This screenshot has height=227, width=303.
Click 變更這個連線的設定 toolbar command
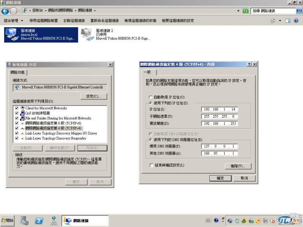click(x=178, y=21)
